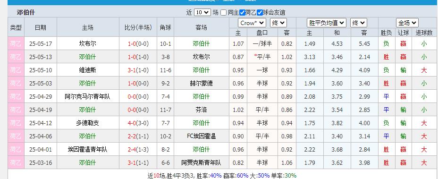Click the handicap 一/球半

coord(262,43)
